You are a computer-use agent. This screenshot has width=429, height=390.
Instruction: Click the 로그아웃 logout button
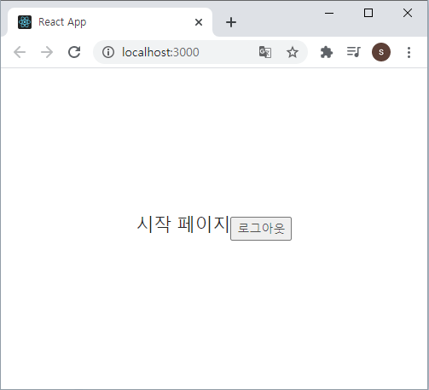261,229
